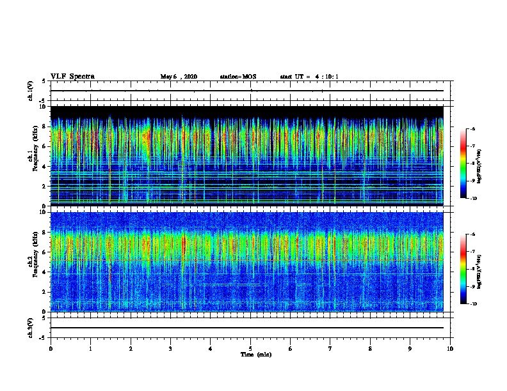The width and height of the screenshot is (507, 391).
Task: Click the "4" kHz tick on ch.1 frequency axis
Action: coord(44,167)
